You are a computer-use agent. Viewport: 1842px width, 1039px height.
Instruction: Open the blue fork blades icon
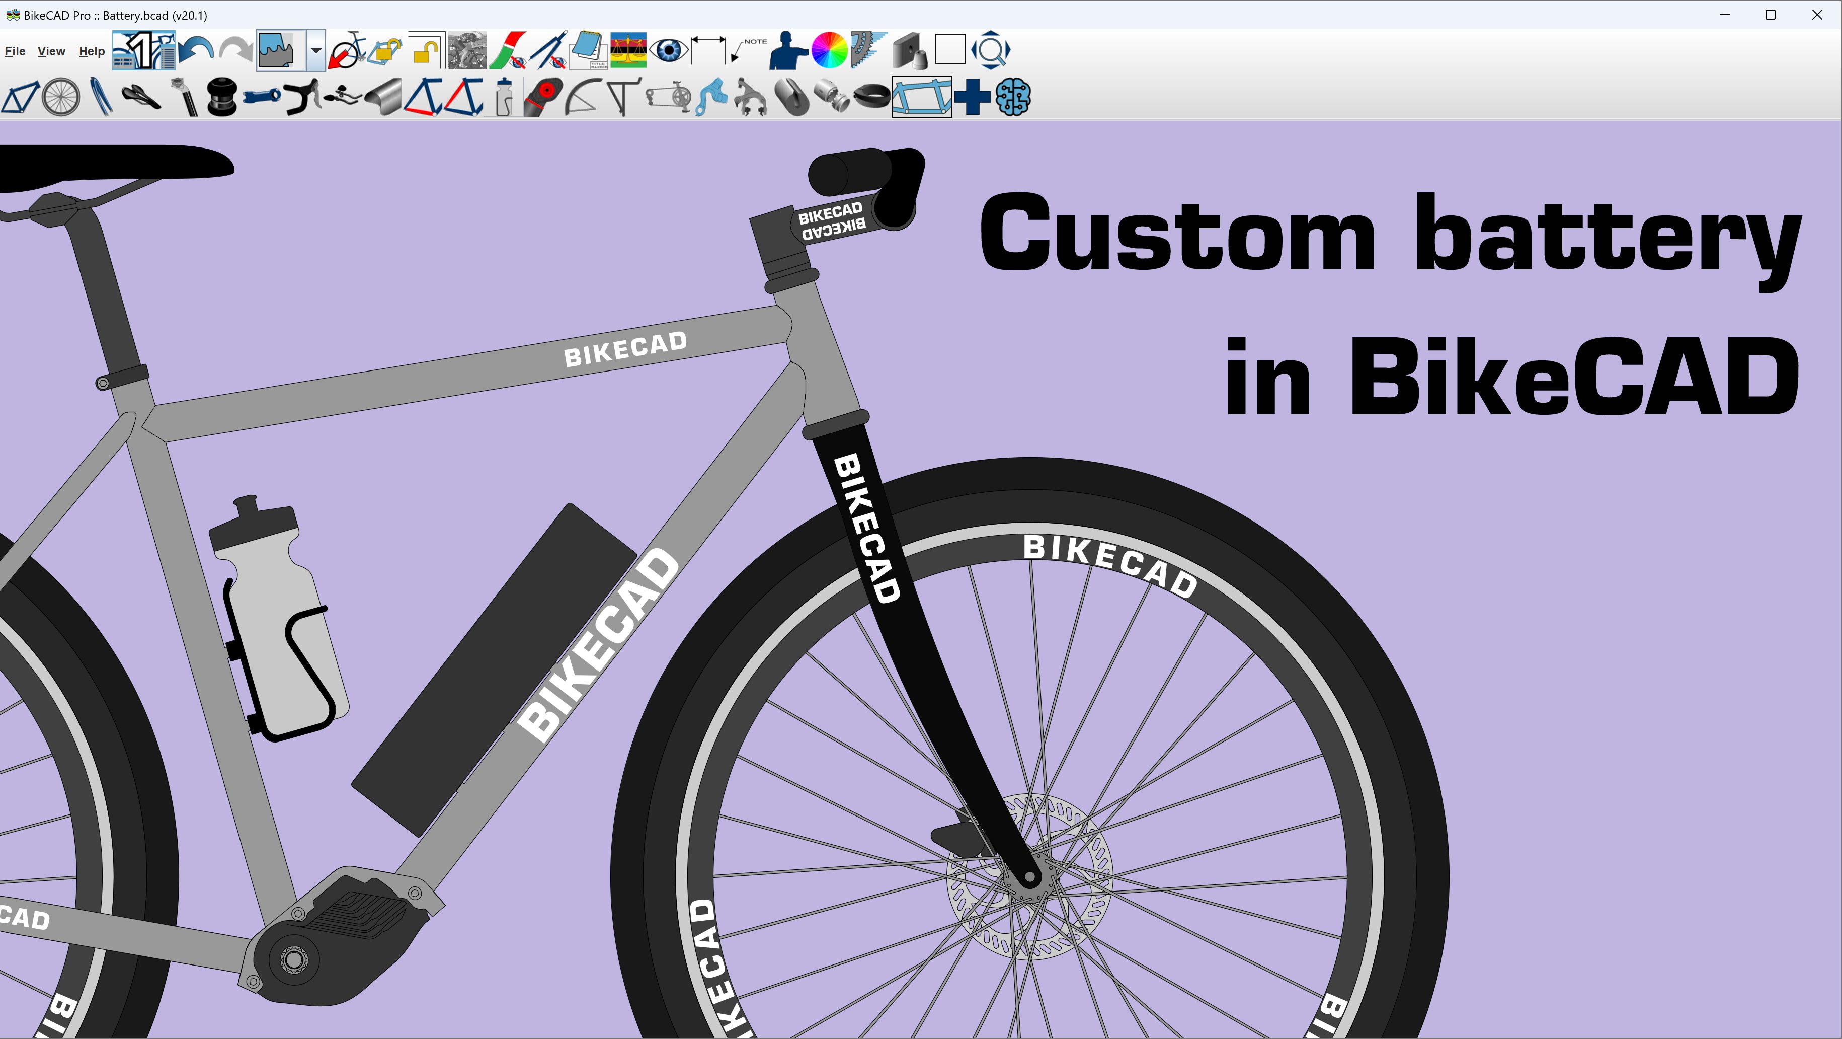coord(102,97)
